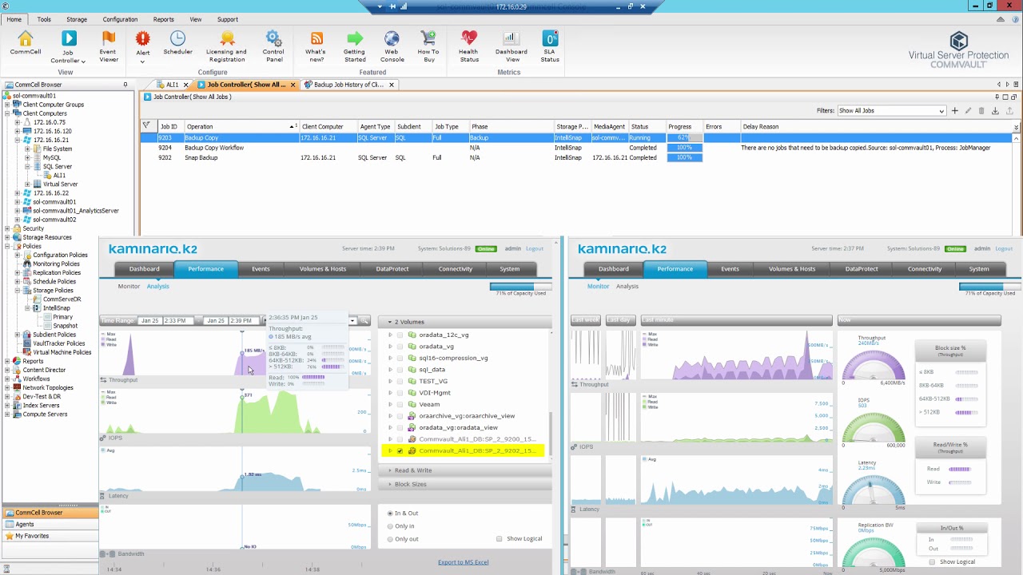Close the Job Controller tab with its X
1023x575 pixels.
click(293, 85)
